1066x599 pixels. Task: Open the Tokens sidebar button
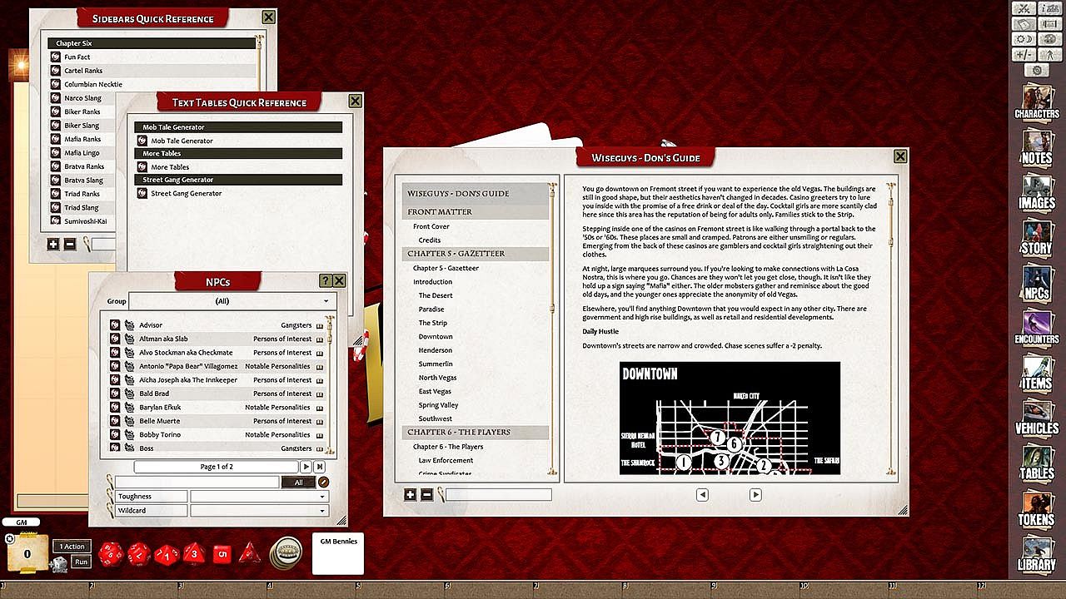click(1037, 511)
